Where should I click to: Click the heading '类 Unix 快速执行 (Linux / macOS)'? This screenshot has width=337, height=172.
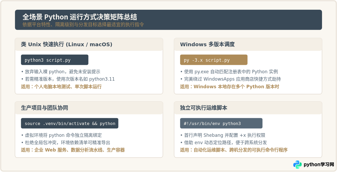click(x=67, y=44)
